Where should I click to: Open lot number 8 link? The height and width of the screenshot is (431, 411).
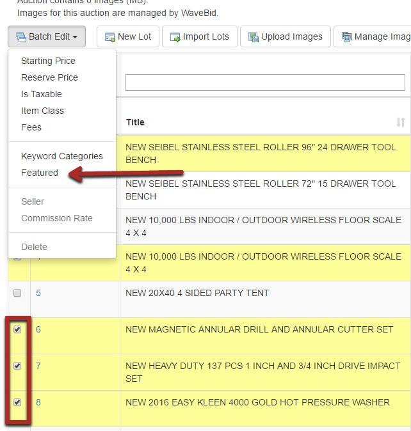pyautogui.click(x=38, y=402)
